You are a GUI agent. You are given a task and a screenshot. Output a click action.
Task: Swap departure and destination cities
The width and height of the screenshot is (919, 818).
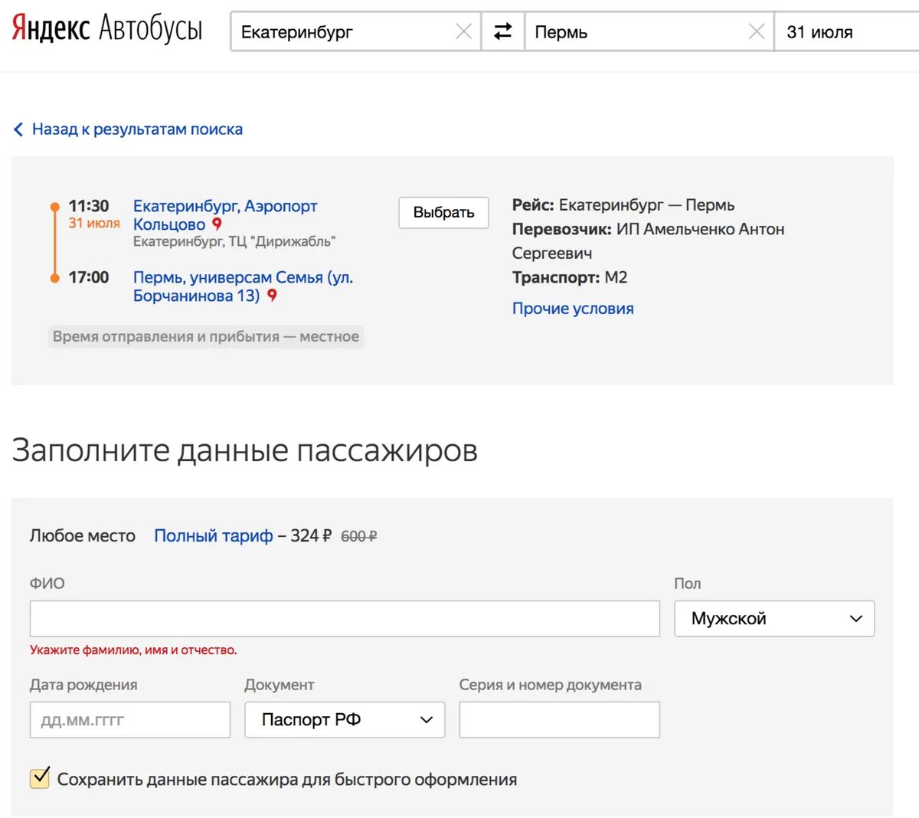point(502,31)
